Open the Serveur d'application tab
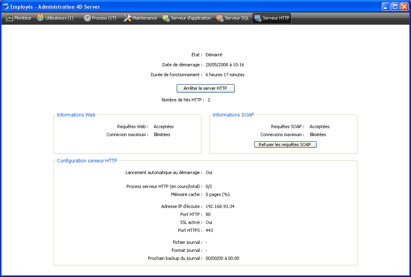The height and width of the screenshot is (277, 411). click(187, 18)
